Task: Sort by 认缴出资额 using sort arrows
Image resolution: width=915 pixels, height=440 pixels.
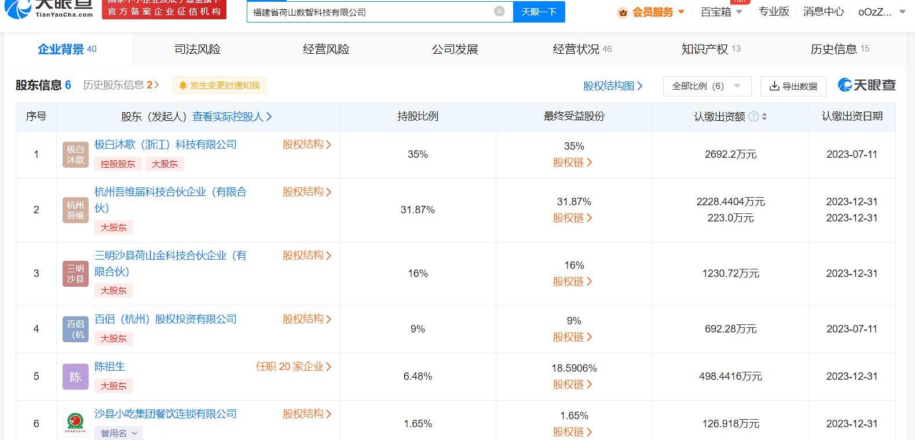Action: tap(764, 117)
